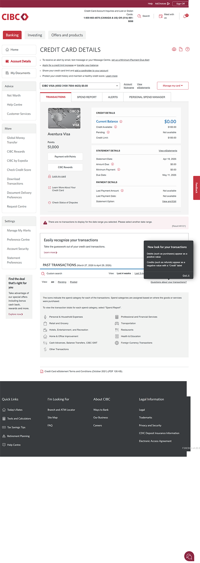Click the Check Status of Disputes icon
Image resolution: width=200 pixels, height=563 pixels.
pos(49,203)
